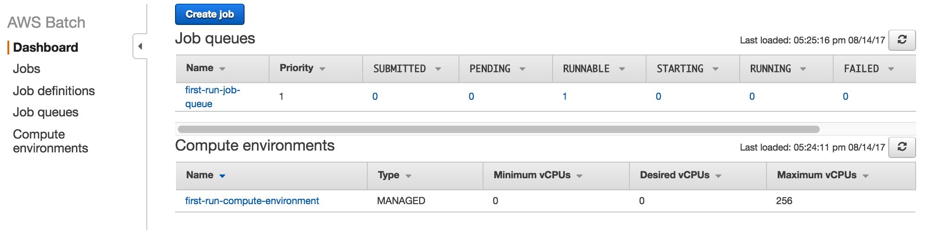Sort job queues by Priority arrow
The height and width of the screenshot is (230, 930).
click(x=322, y=69)
